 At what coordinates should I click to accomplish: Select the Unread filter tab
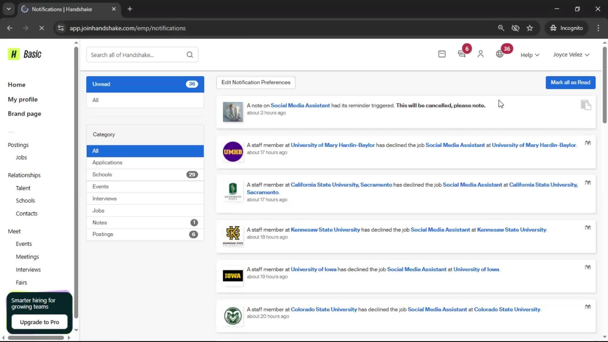(145, 84)
